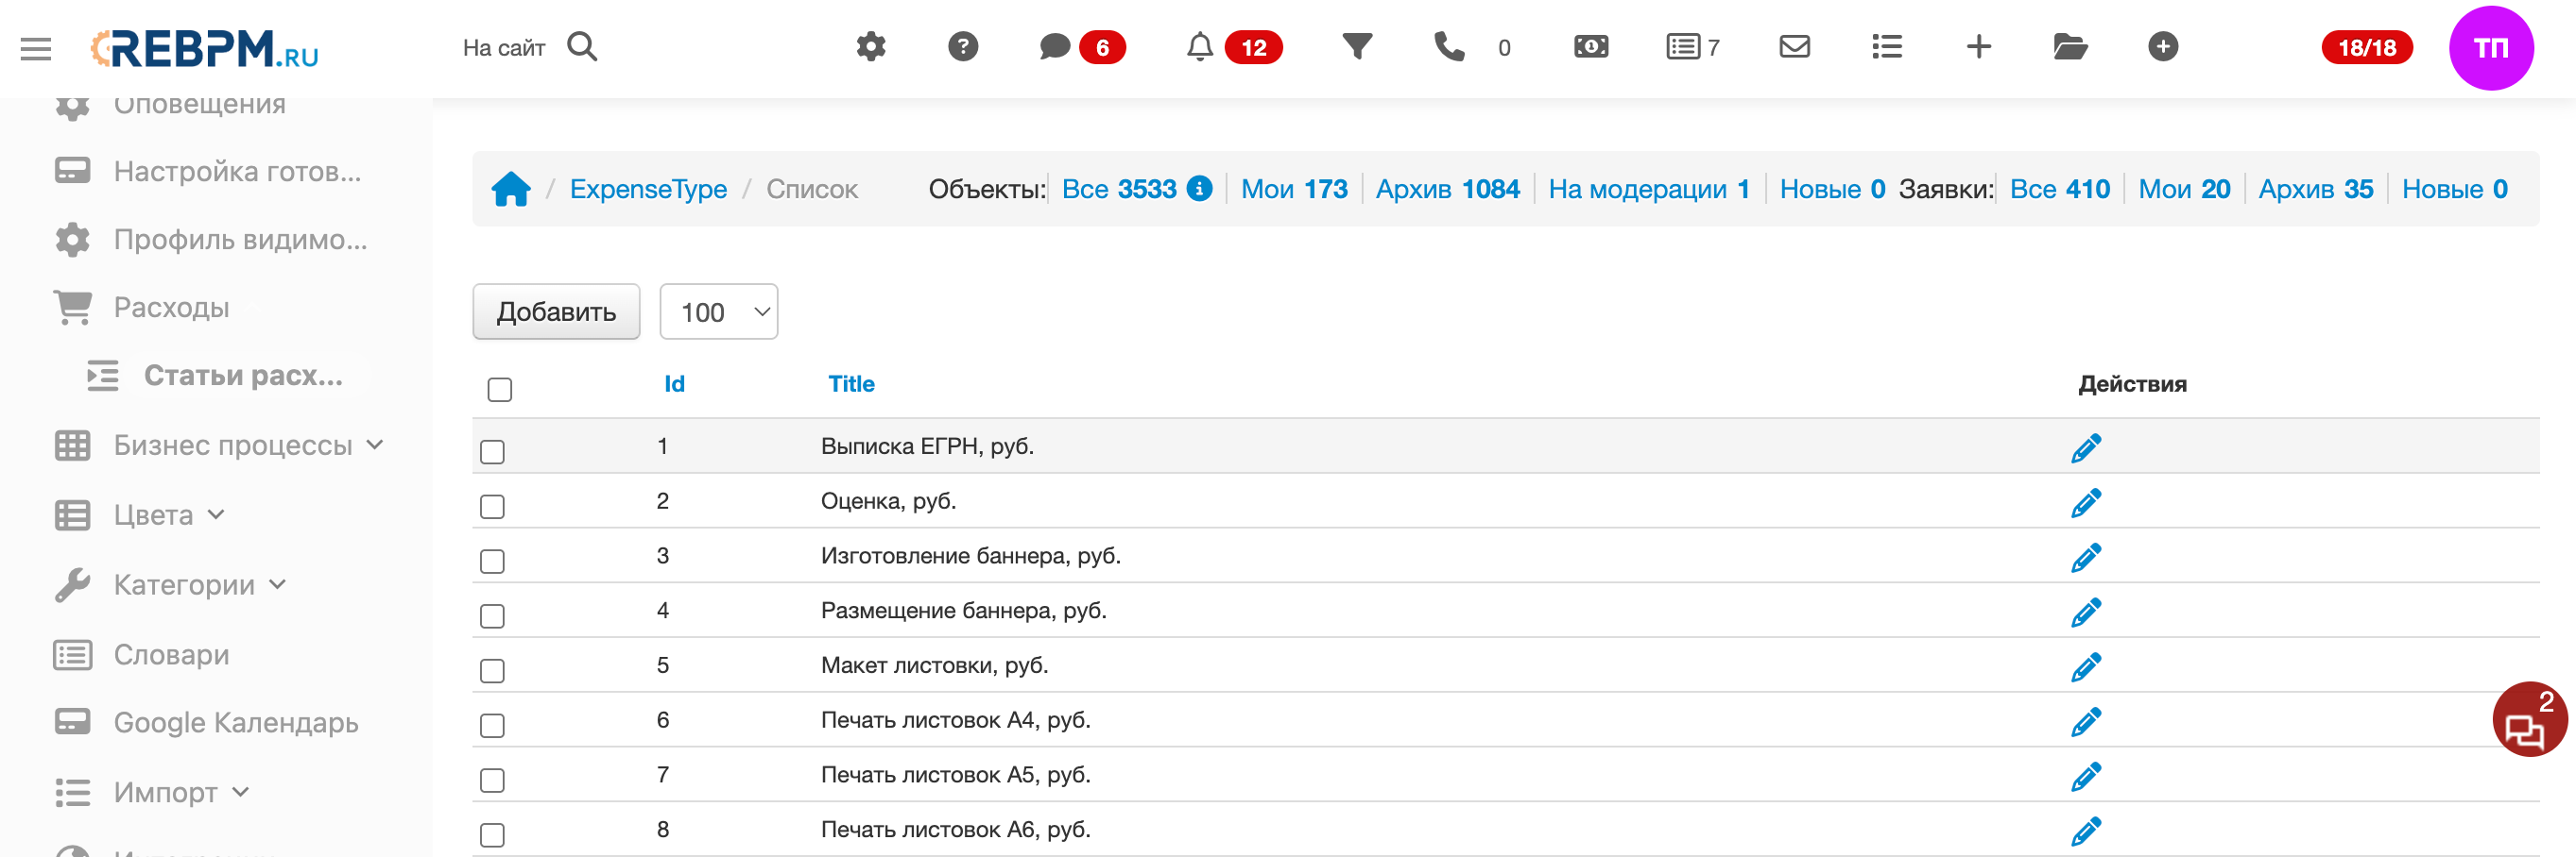Sort table by Title column header
The image size is (2576, 857).
(x=851, y=383)
